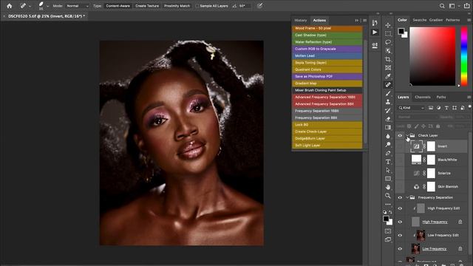The width and height of the screenshot is (473, 266).
Task: Open the brush preset picker dropdown
Action: 47,6
